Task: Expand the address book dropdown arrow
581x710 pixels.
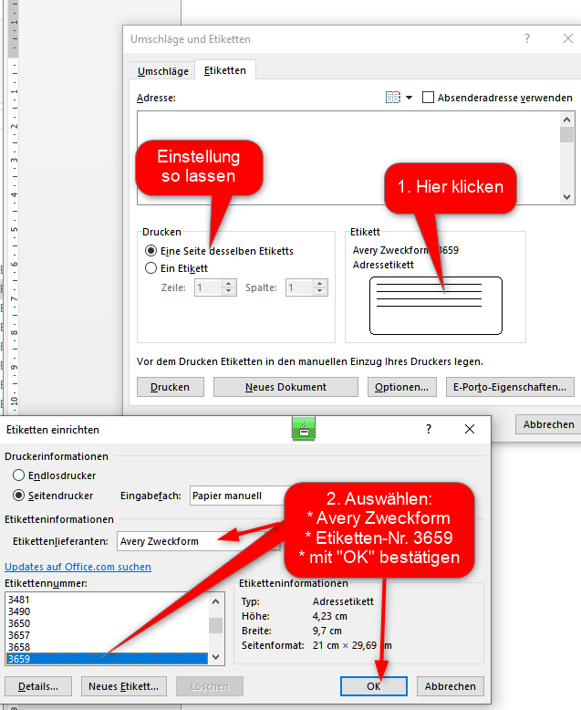Action: pyautogui.click(x=409, y=98)
